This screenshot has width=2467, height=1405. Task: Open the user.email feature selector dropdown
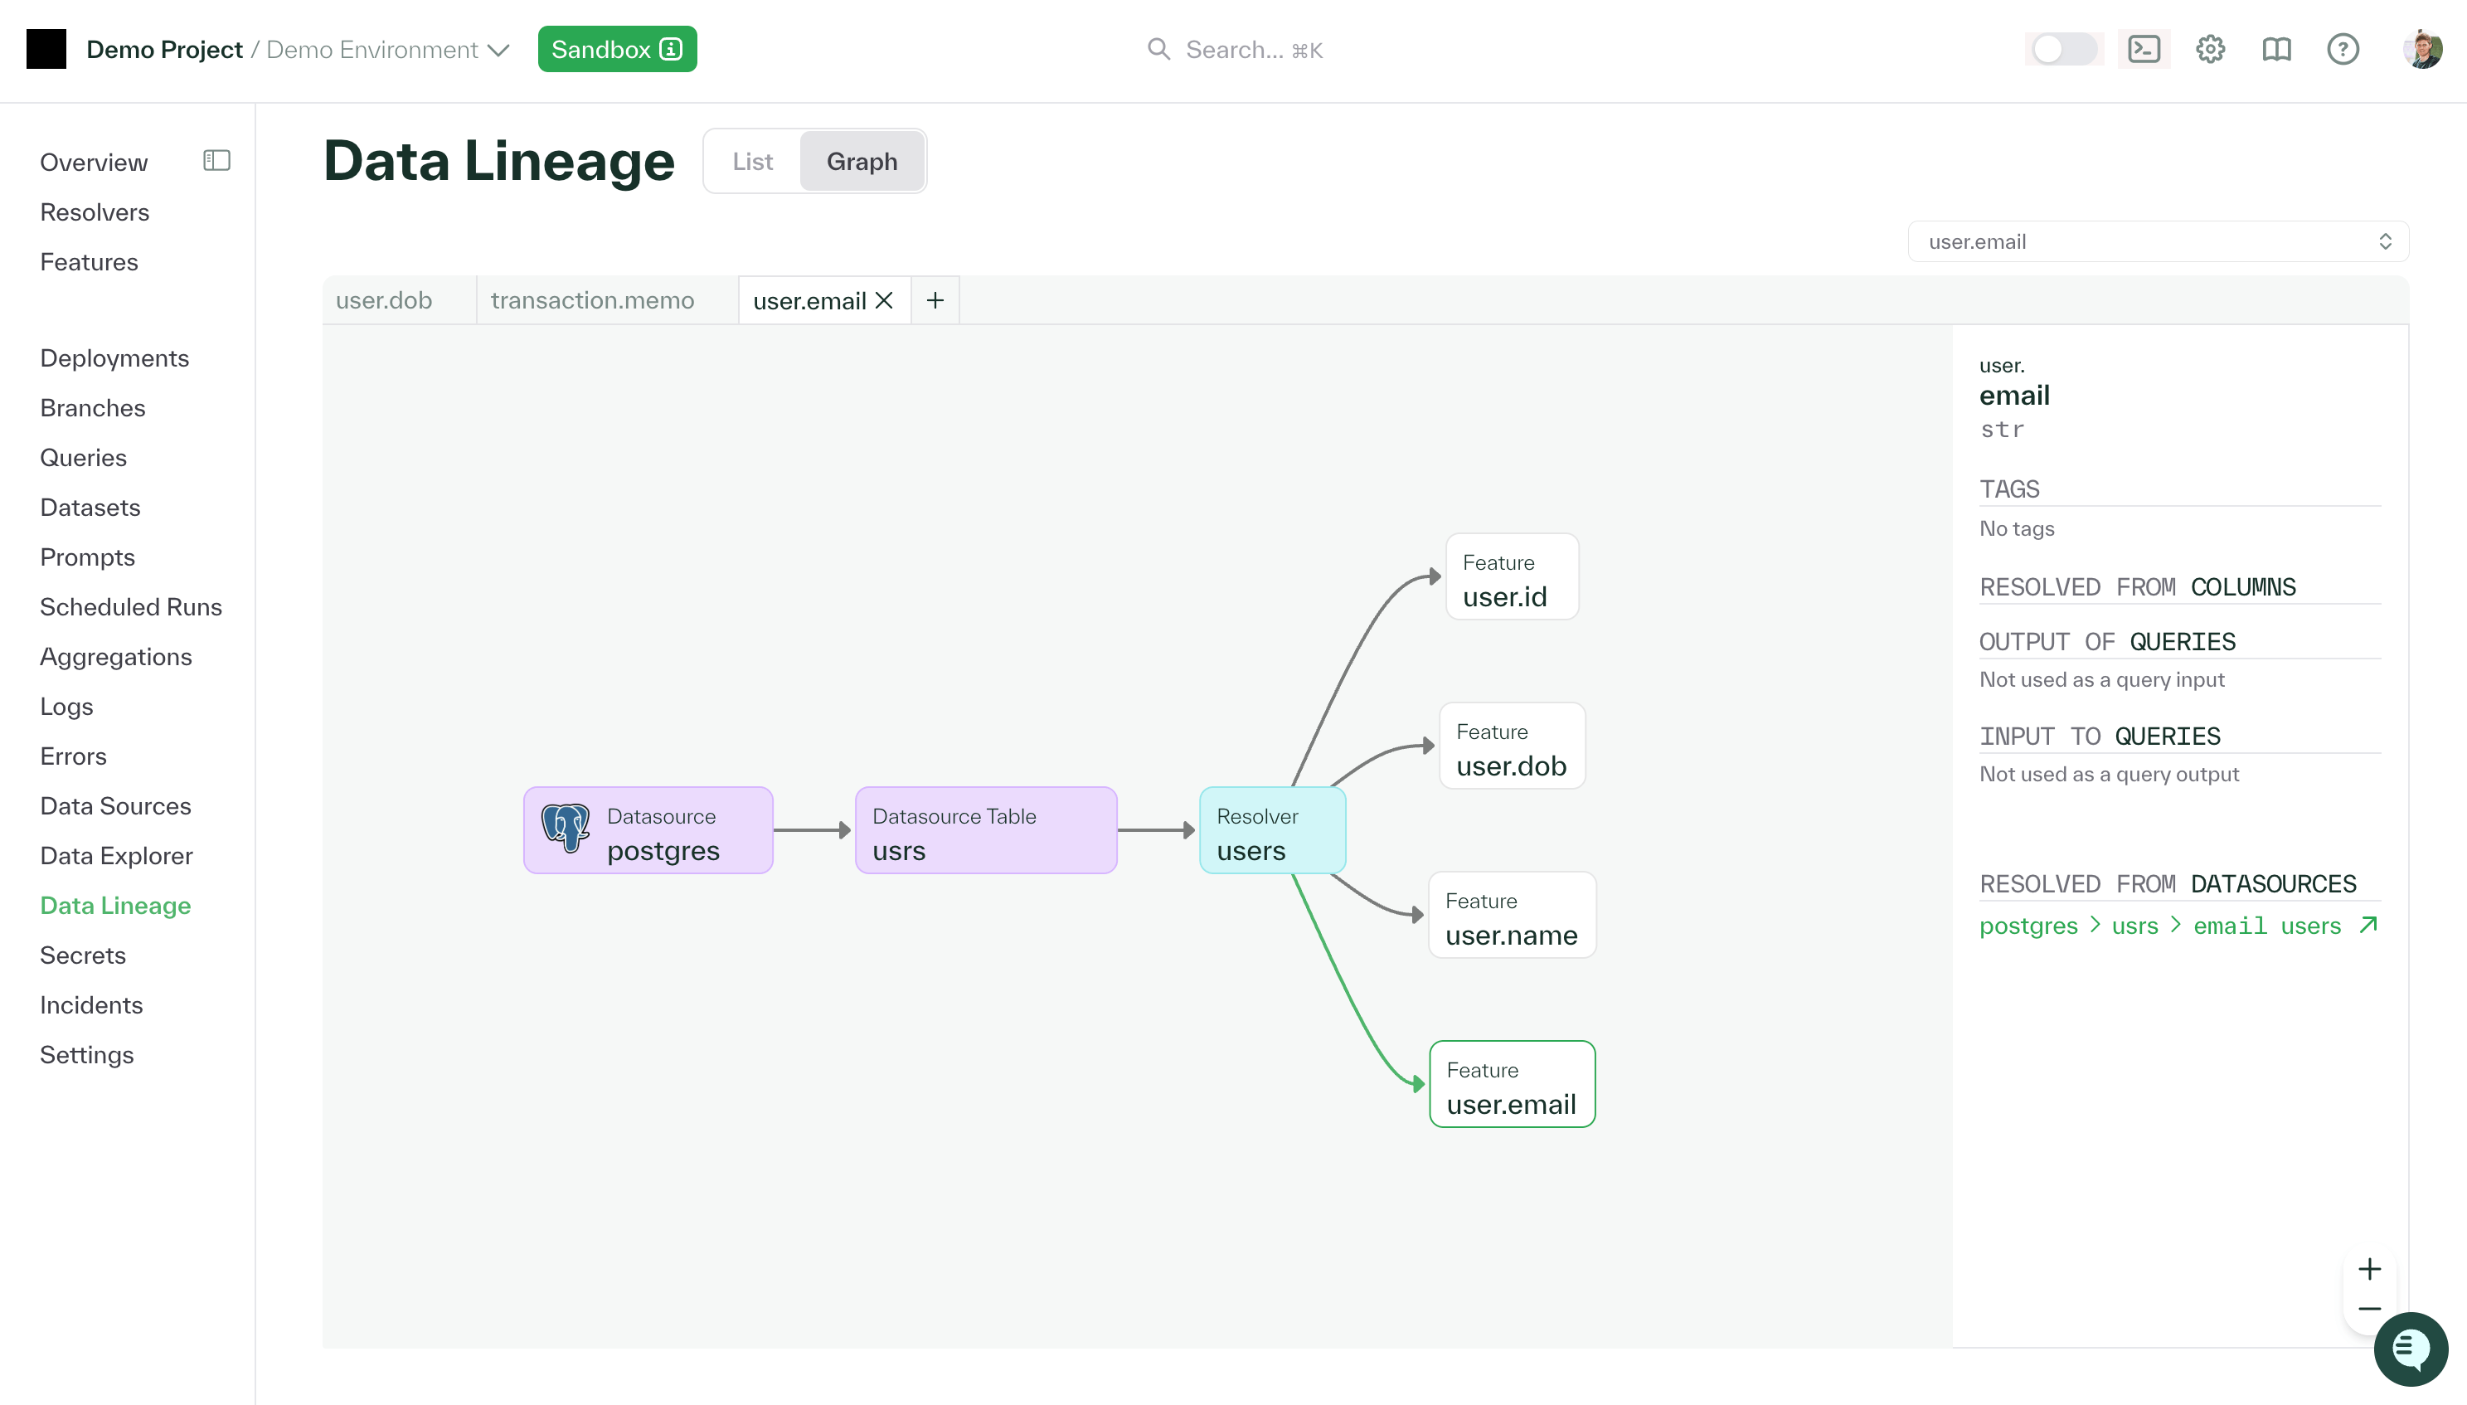tap(2155, 241)
